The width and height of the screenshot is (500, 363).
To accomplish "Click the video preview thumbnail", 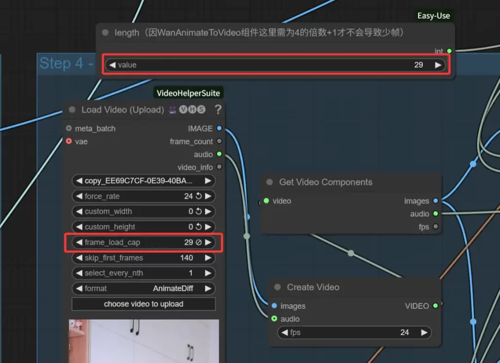I will [x=144, y=341].
